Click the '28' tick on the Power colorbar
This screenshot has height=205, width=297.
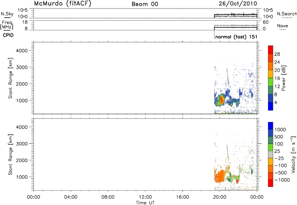click(277, 54)
